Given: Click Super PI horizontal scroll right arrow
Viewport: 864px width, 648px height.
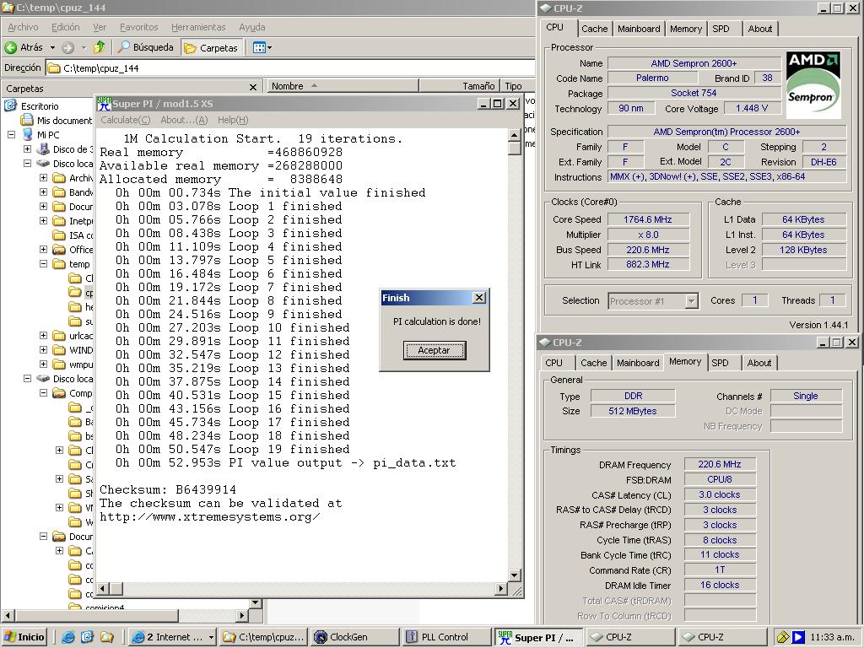Looking at the screenshot, I should click(x=500, y=588).
